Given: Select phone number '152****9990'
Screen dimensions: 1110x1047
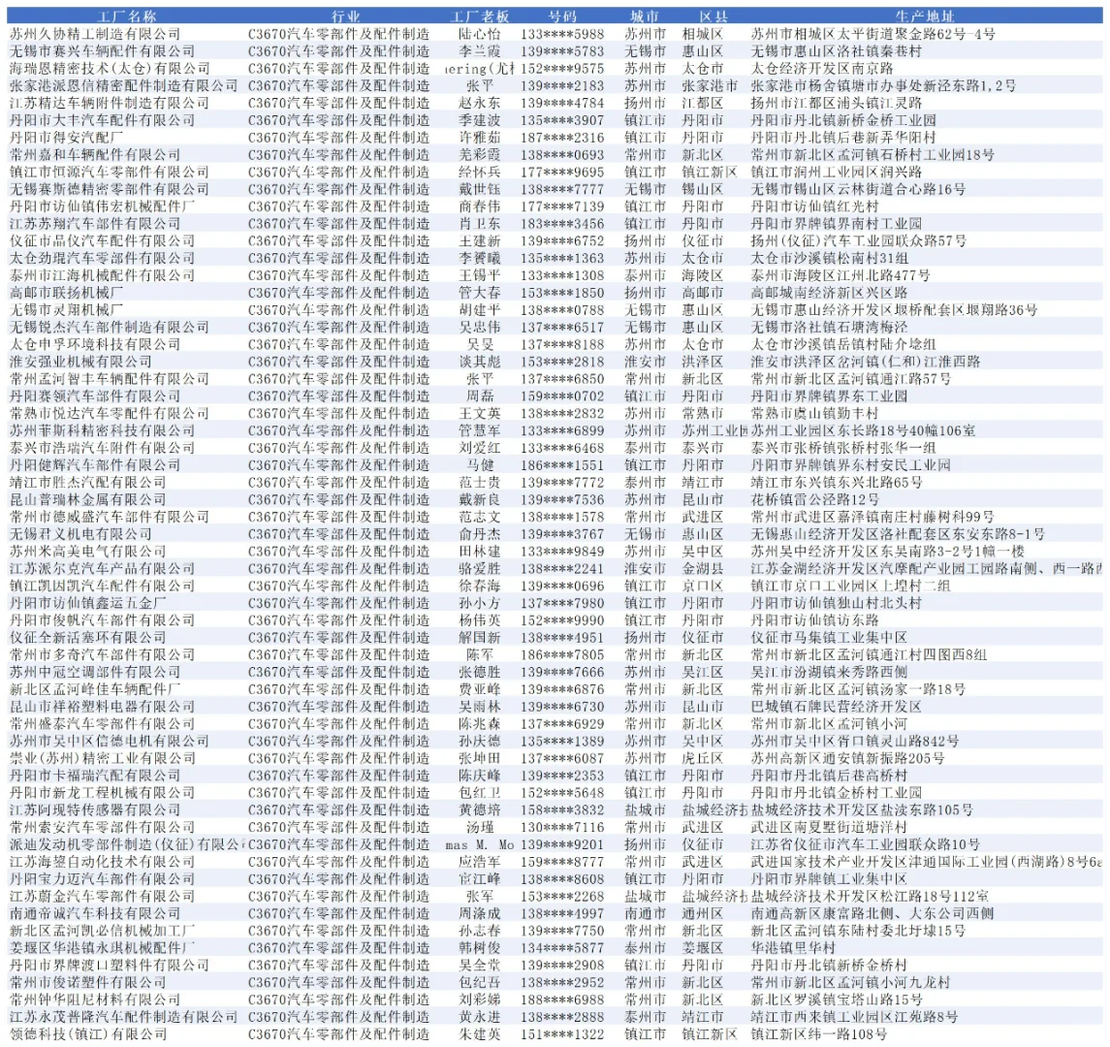Looking at the screenshot, I should click(x=563, y=620).
